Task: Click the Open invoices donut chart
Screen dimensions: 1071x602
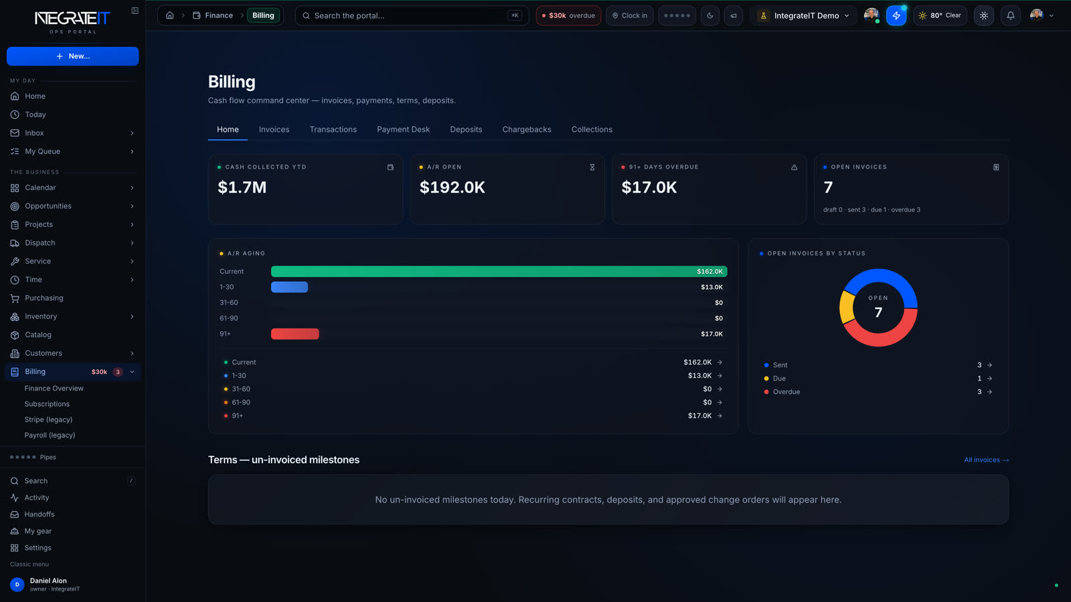Action: [878, 308]
